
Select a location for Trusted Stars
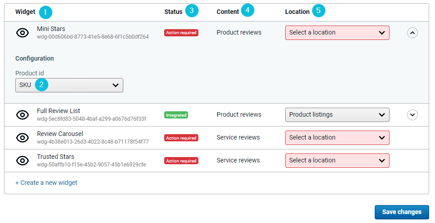tap(337, 161)
